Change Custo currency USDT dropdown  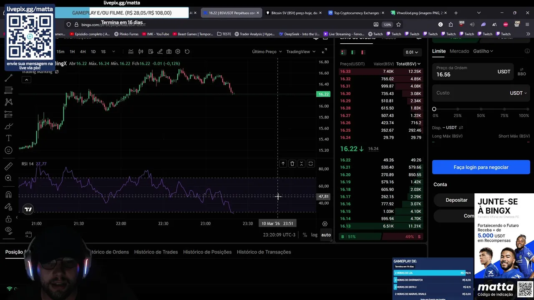519,93
